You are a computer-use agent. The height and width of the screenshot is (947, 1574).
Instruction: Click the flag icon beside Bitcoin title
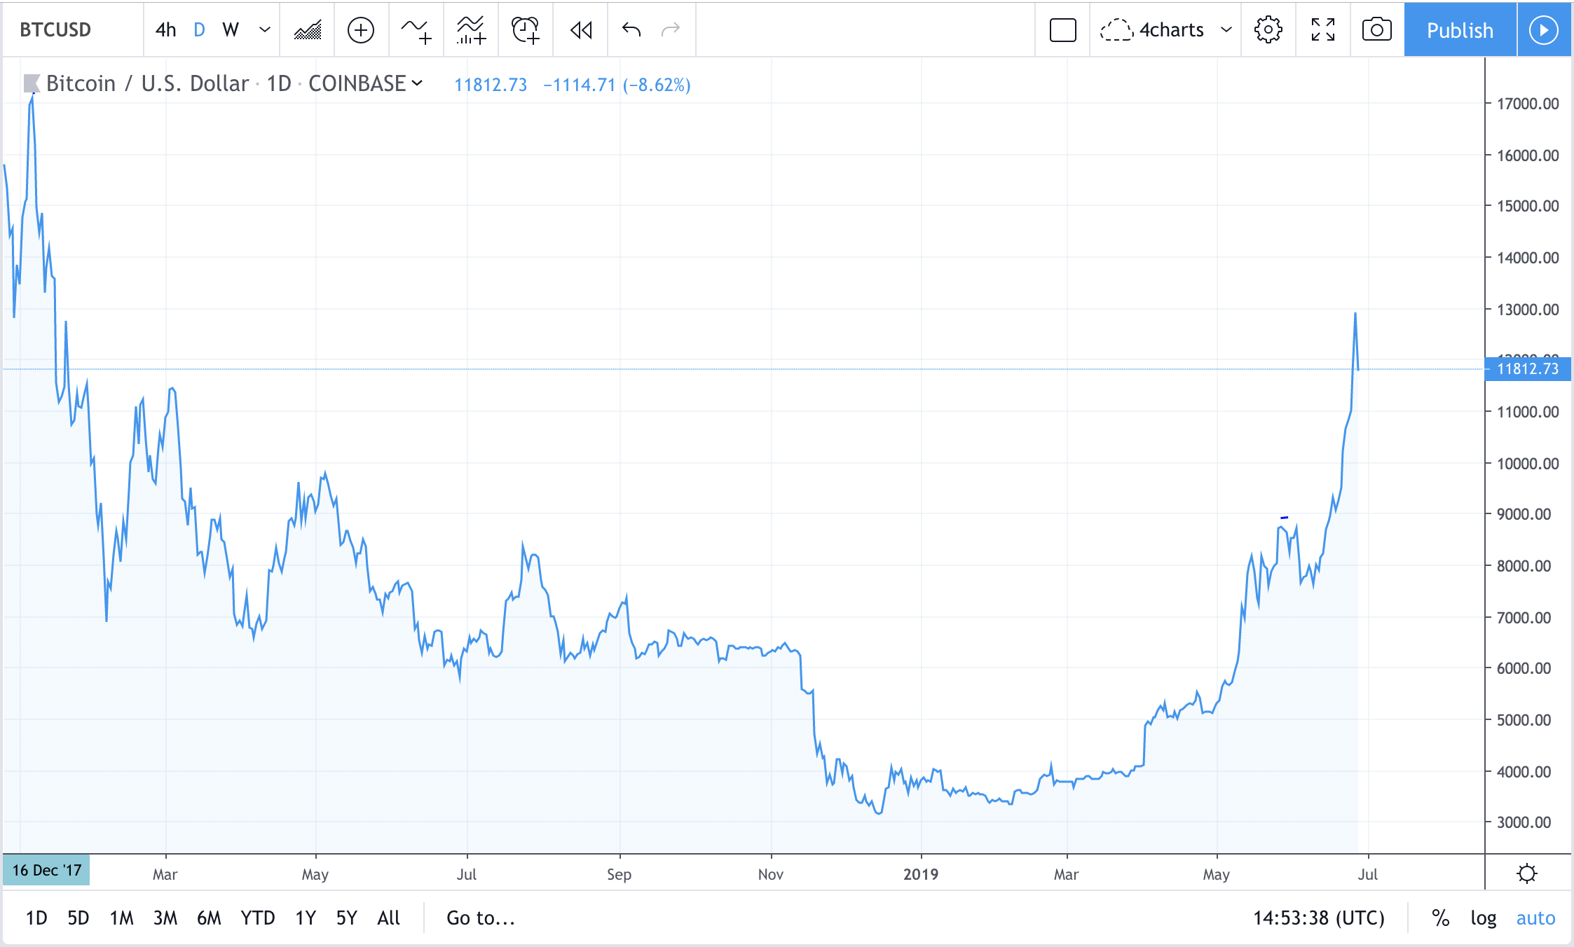[31, 83]
